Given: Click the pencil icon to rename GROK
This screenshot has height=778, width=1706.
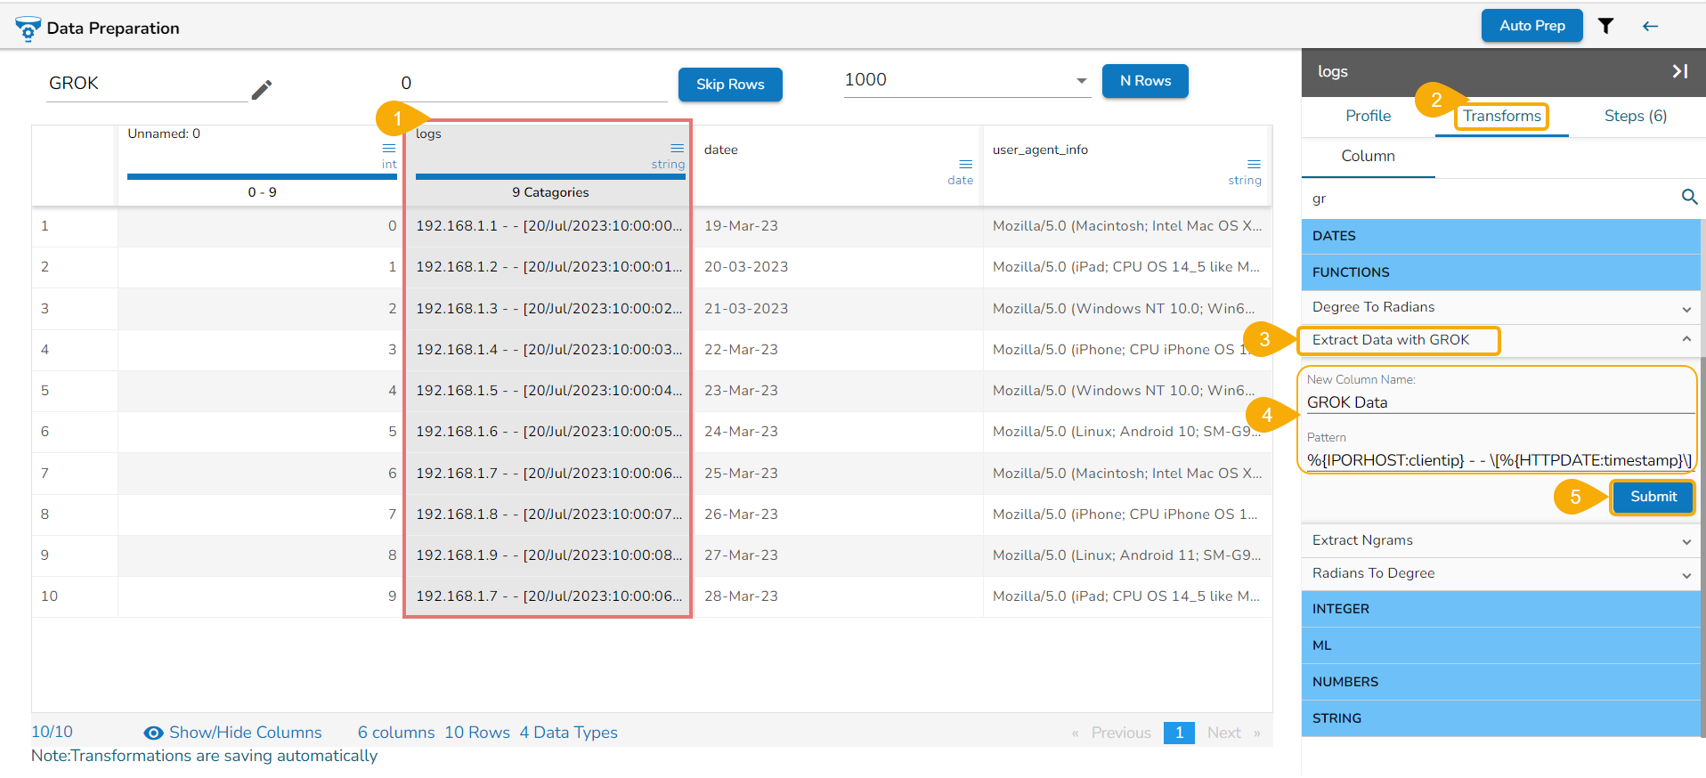Looking at the screenshot, I should click(261, 90).
